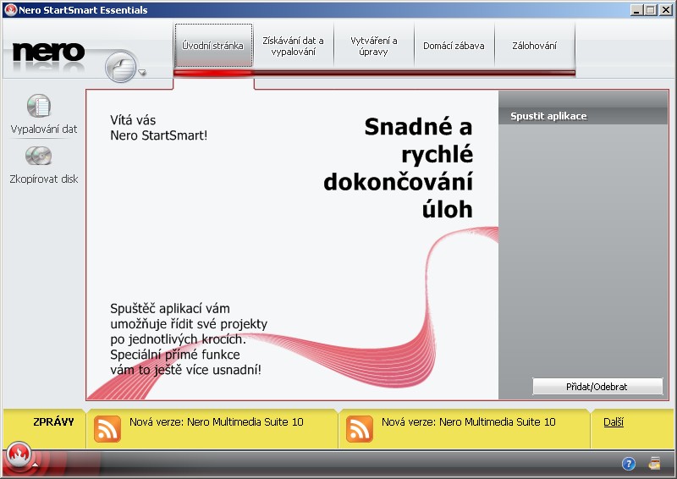Expand the arrow beside the flame icon
The height and width of the screenshot is (479, 677).
35,465
